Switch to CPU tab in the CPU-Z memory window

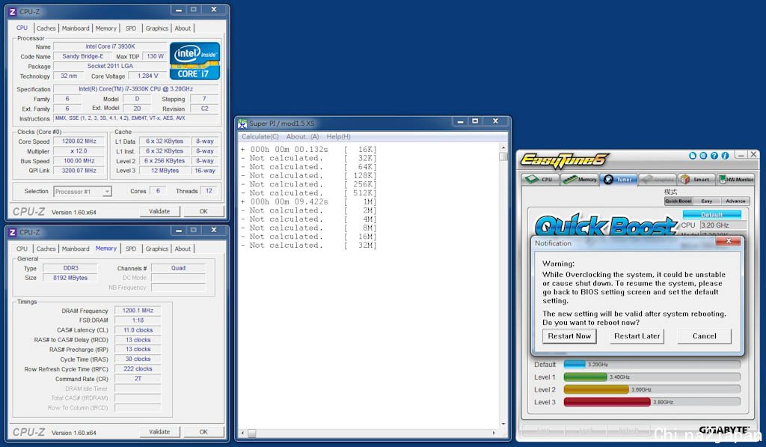click(22, 249)
